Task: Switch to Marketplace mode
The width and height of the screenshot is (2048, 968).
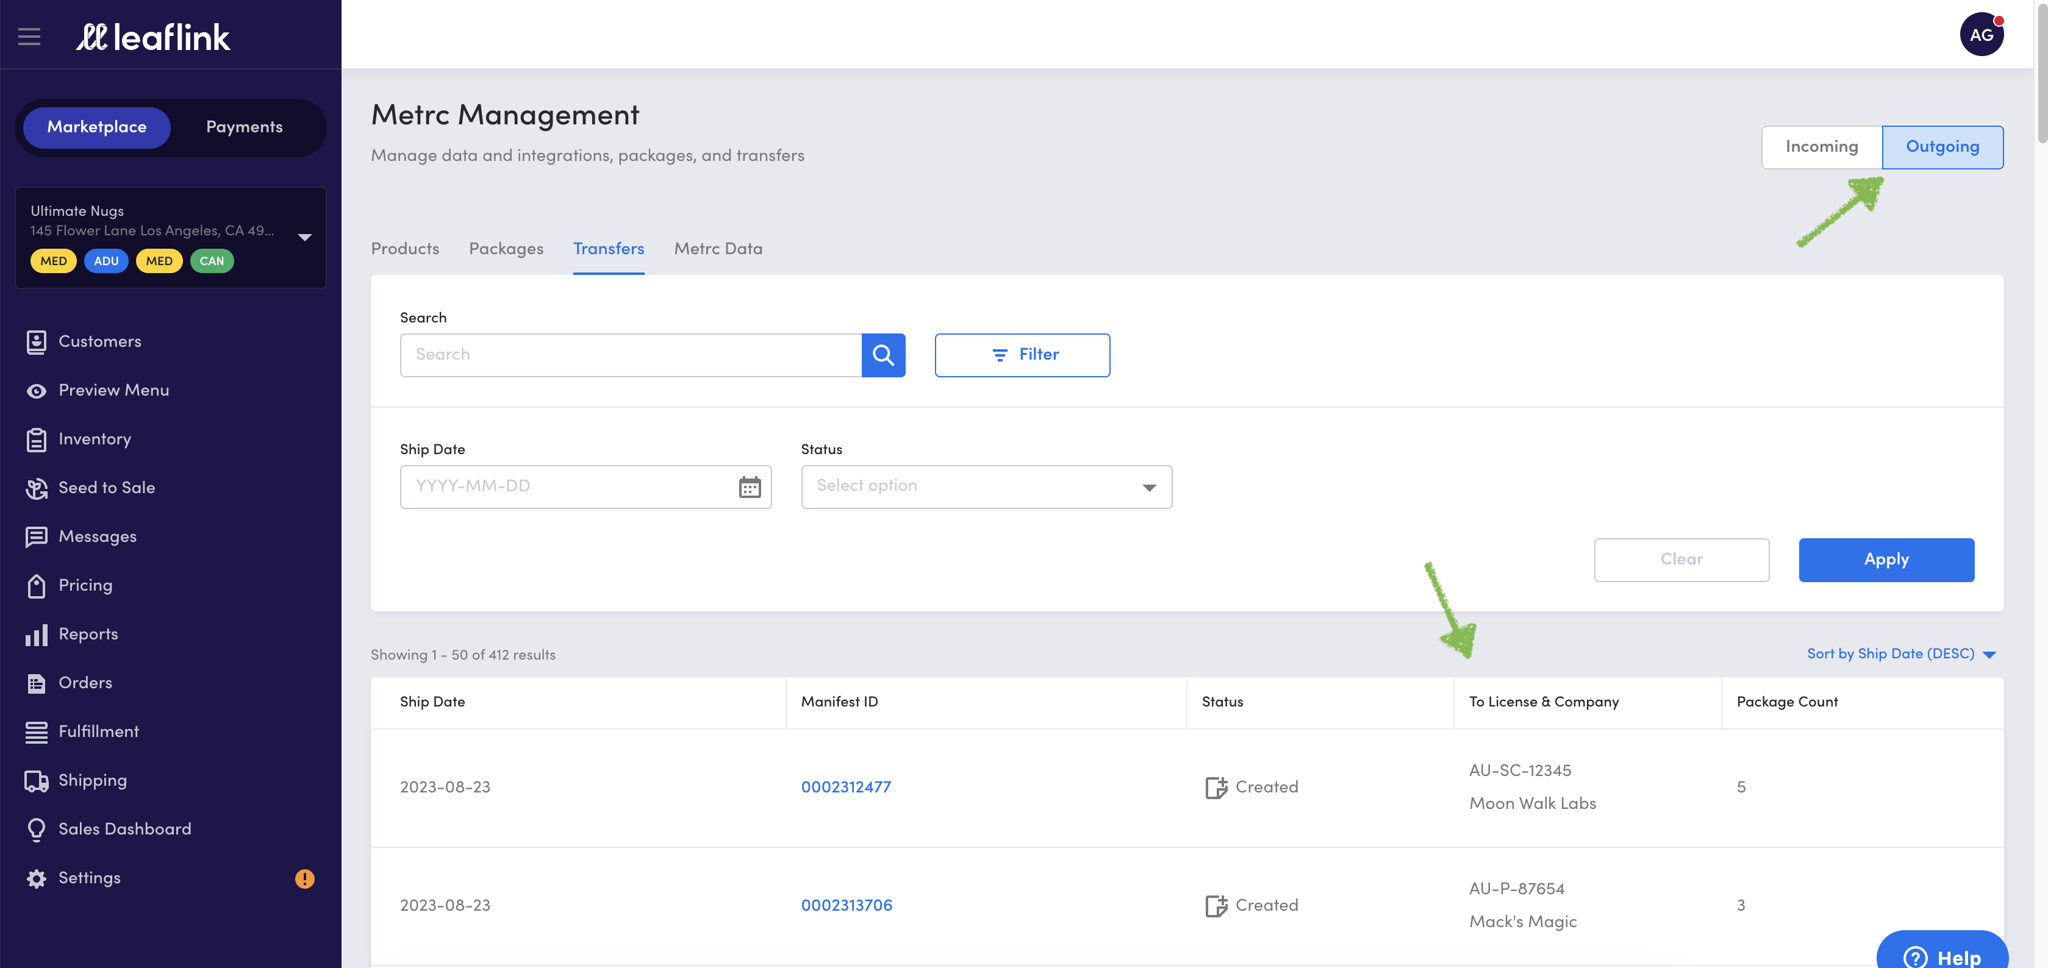Action: pos(97,127)
